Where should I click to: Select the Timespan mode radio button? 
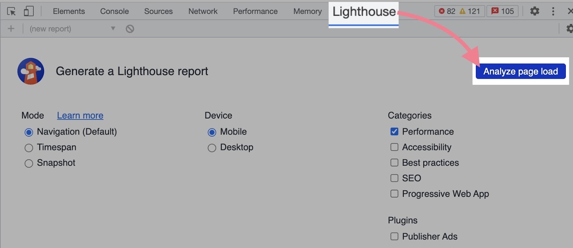click(x=29, y=148)
